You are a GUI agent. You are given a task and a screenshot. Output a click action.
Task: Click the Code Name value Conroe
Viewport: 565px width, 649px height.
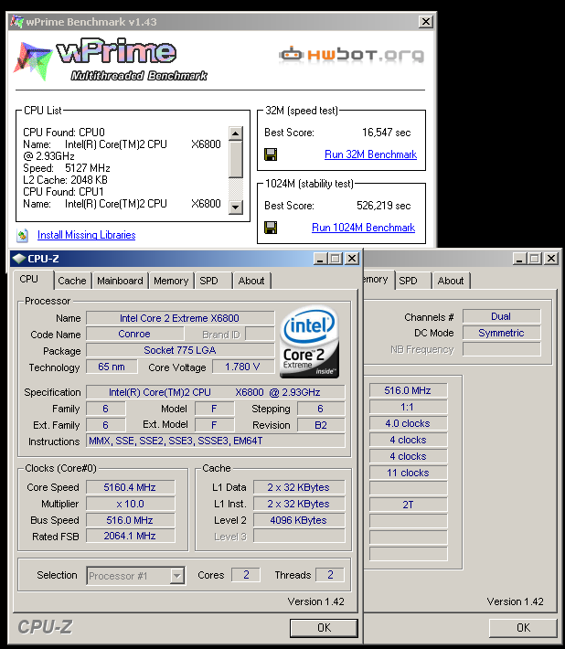[x=135, y=334]
